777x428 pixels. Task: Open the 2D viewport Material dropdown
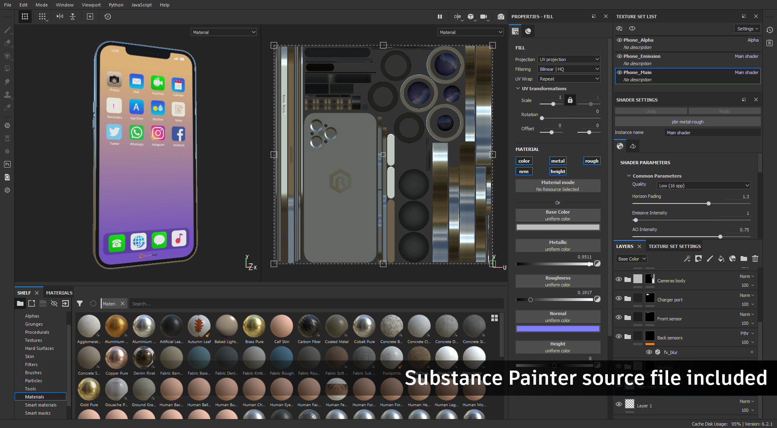click(x=471, y=32)
